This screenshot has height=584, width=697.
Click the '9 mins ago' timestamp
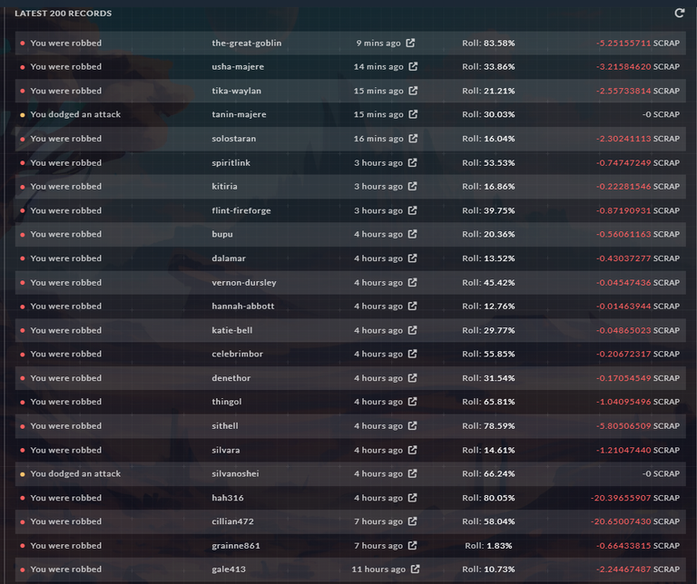[x=378, y=44]
